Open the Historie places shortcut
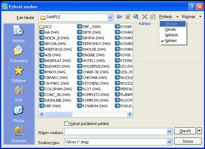Screen dimensions: 205x149 pyautogui.click(x=18, y=33)
